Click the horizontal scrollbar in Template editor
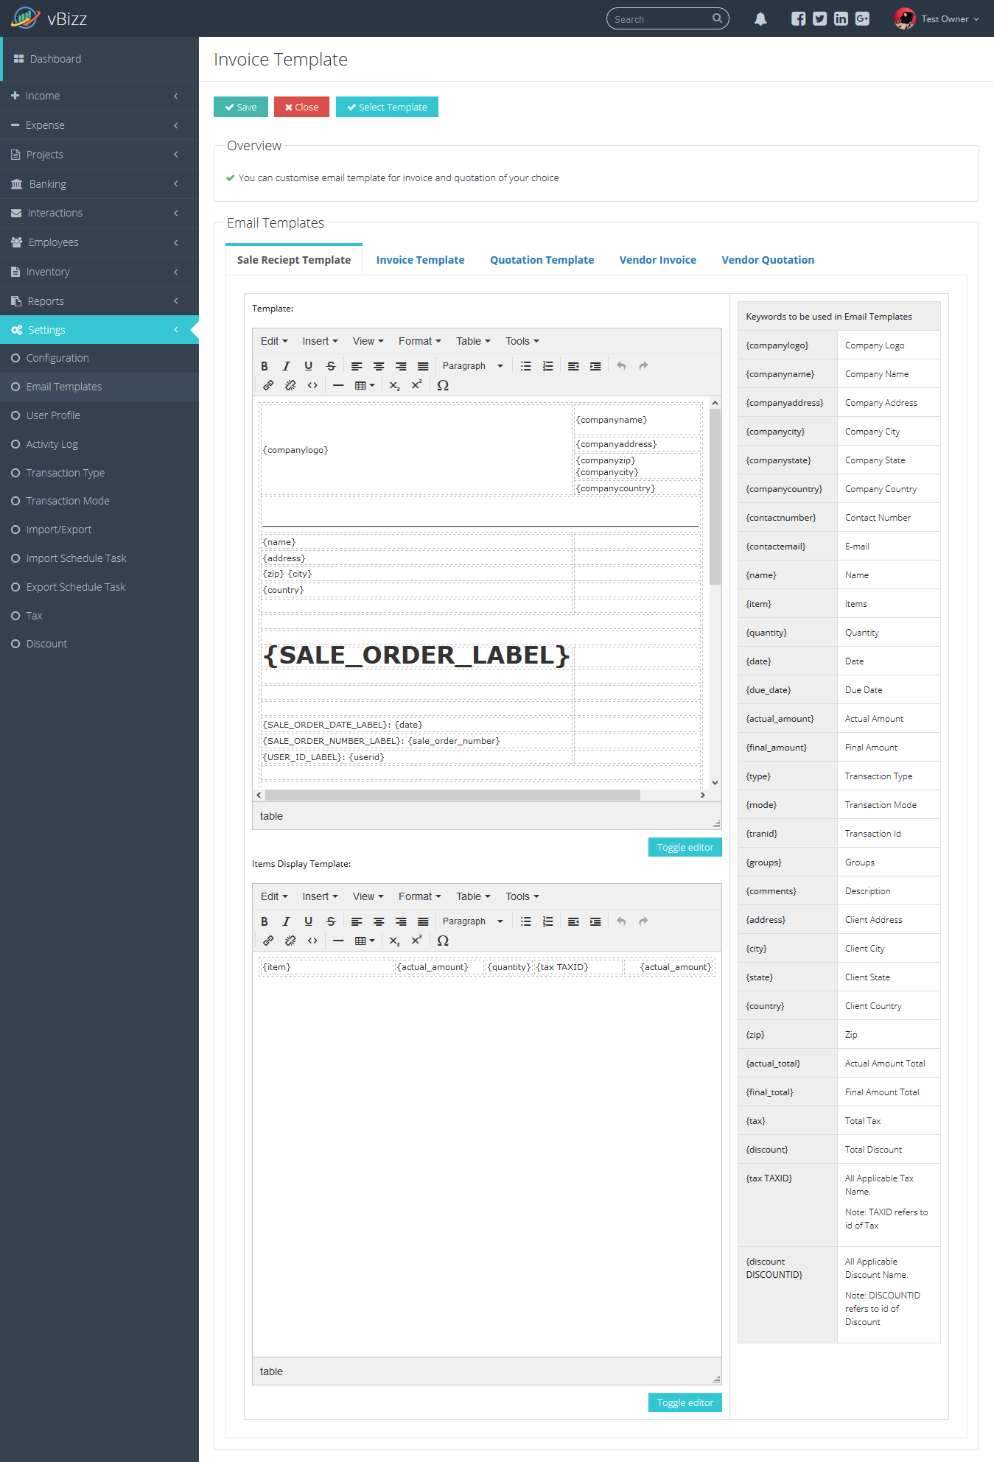The width and height of the screenshot is (994, 1462). (x=452, y=795)
